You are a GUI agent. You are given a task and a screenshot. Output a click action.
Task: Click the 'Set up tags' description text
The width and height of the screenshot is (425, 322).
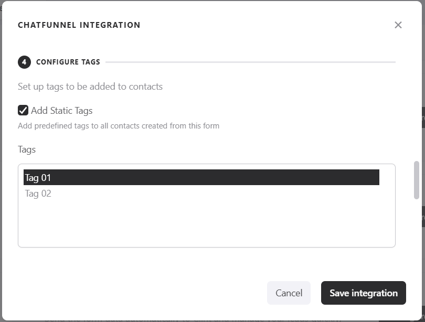[90, 87]
